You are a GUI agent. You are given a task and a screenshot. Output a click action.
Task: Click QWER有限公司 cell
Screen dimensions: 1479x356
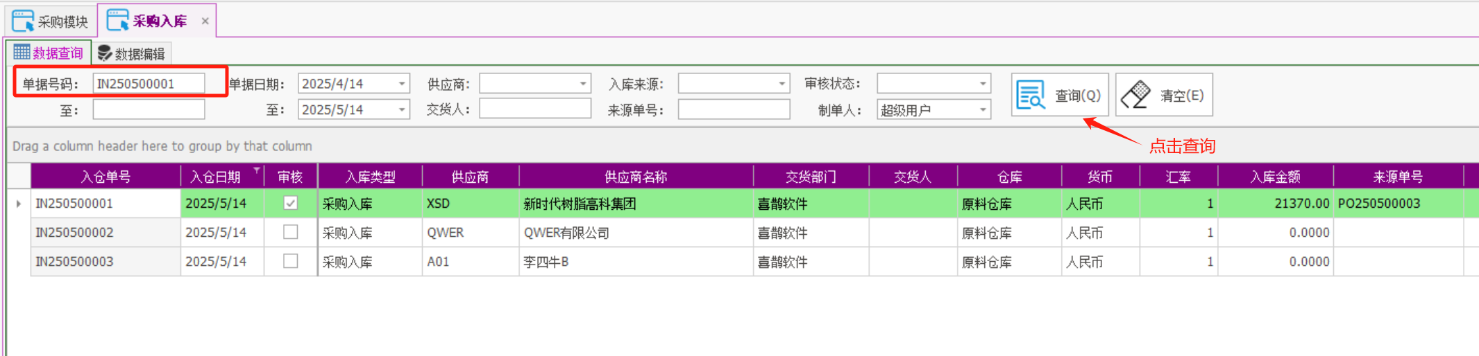pos(636,233)
